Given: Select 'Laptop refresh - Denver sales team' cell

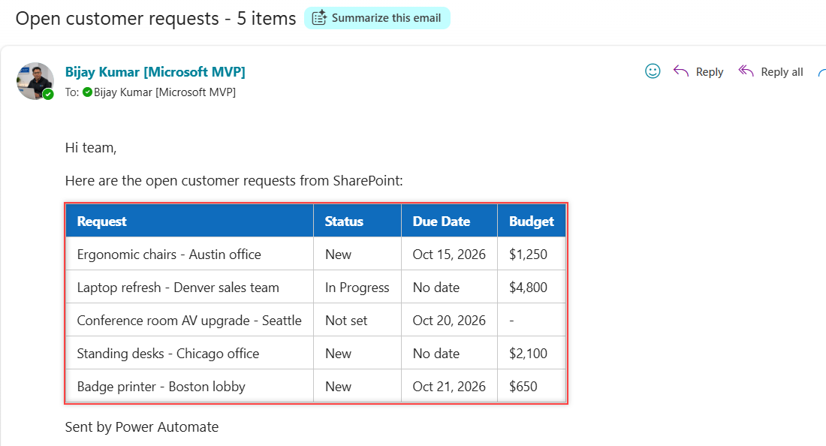Looking at the screenshot, I should tap(190, 288).
